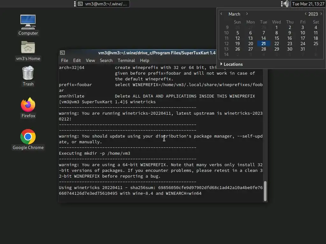Click the panel grip handle left of the terminal task
This screenshot has height=244, width=326.
coord(75,4)
